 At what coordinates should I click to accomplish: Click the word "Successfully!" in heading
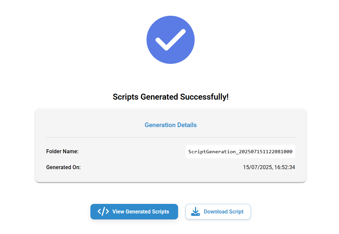(x=204, y=97)
